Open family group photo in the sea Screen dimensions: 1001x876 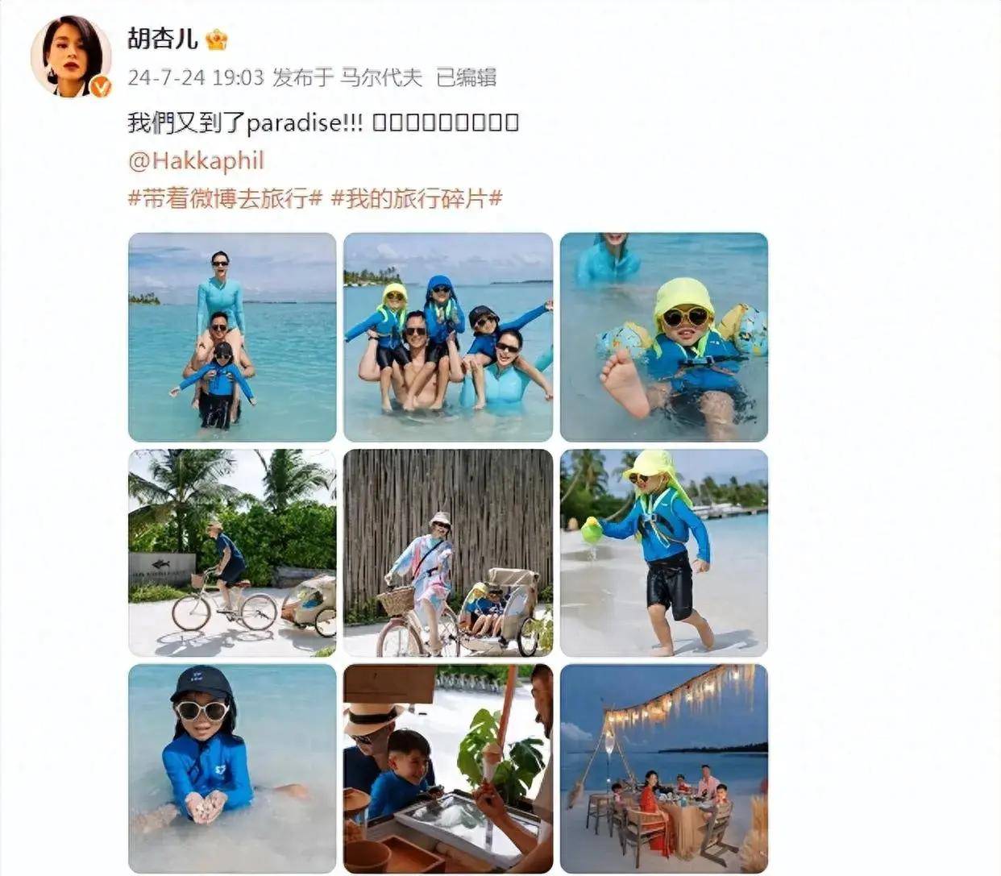click(x=448, y=337)
